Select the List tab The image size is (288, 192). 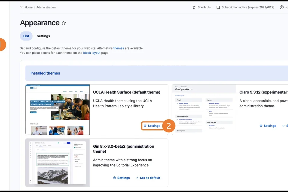tap(26, 36)
